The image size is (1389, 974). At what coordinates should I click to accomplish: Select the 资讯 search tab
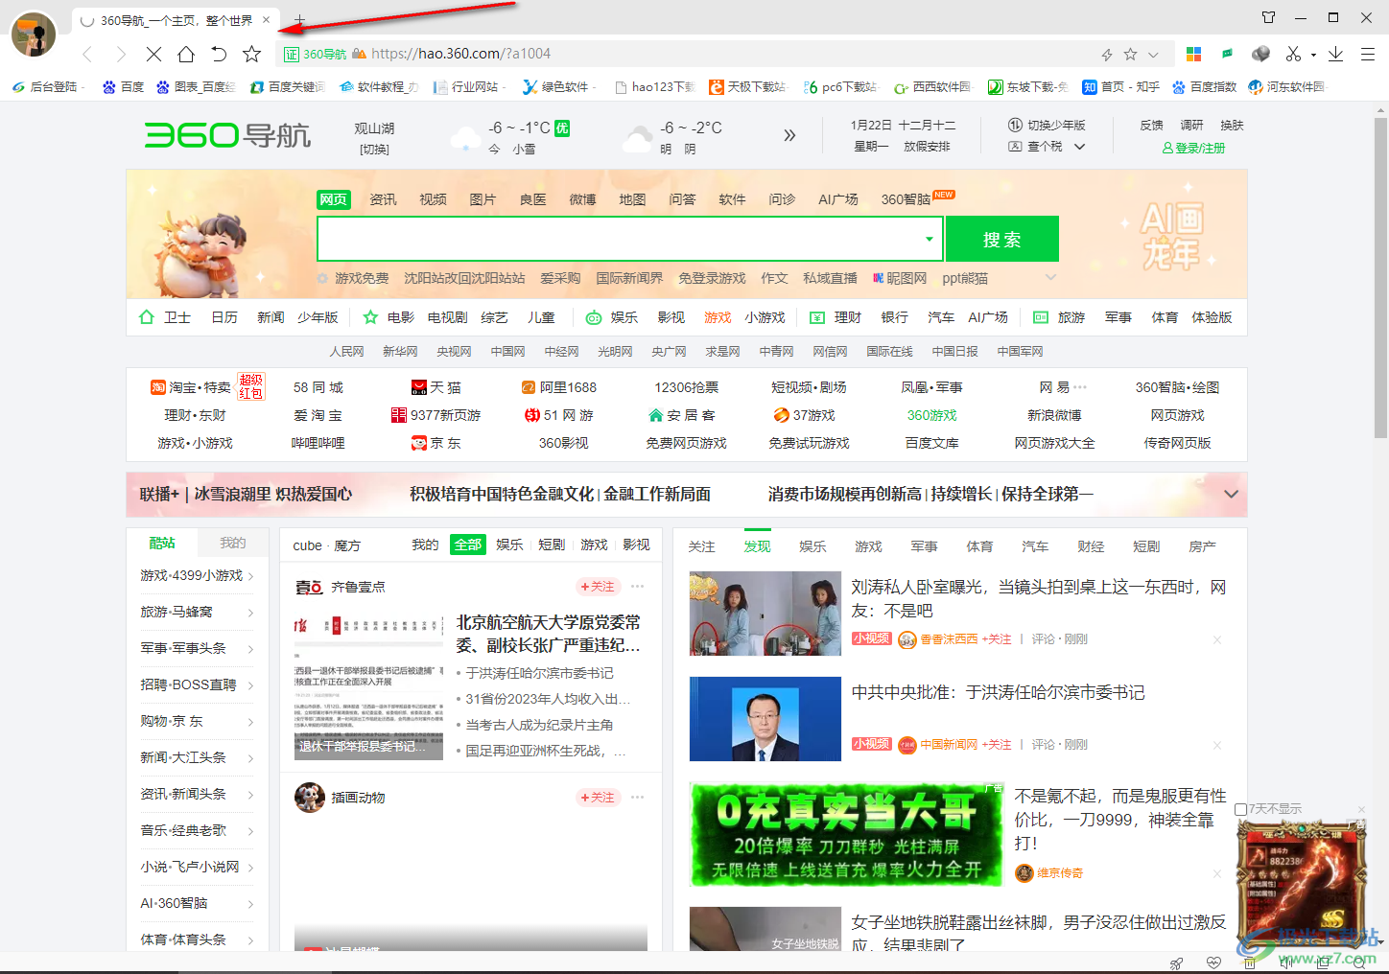[x=383, y=199]
